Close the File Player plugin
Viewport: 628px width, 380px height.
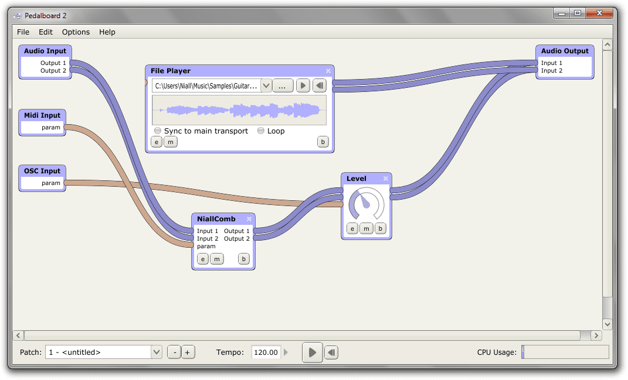(328, 71)
